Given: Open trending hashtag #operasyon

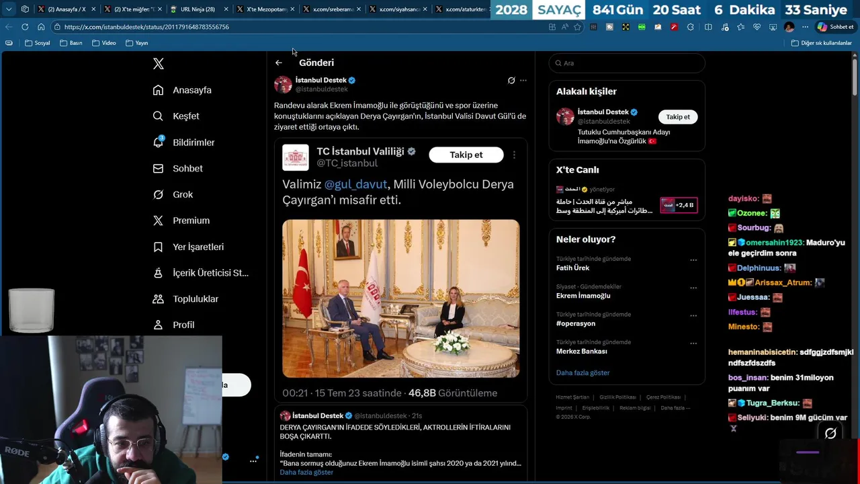Looking at the screenshot, I should [x=576, y=323].
